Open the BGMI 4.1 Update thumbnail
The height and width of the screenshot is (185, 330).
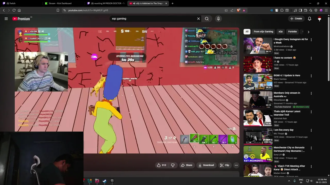tap(258, 82)
